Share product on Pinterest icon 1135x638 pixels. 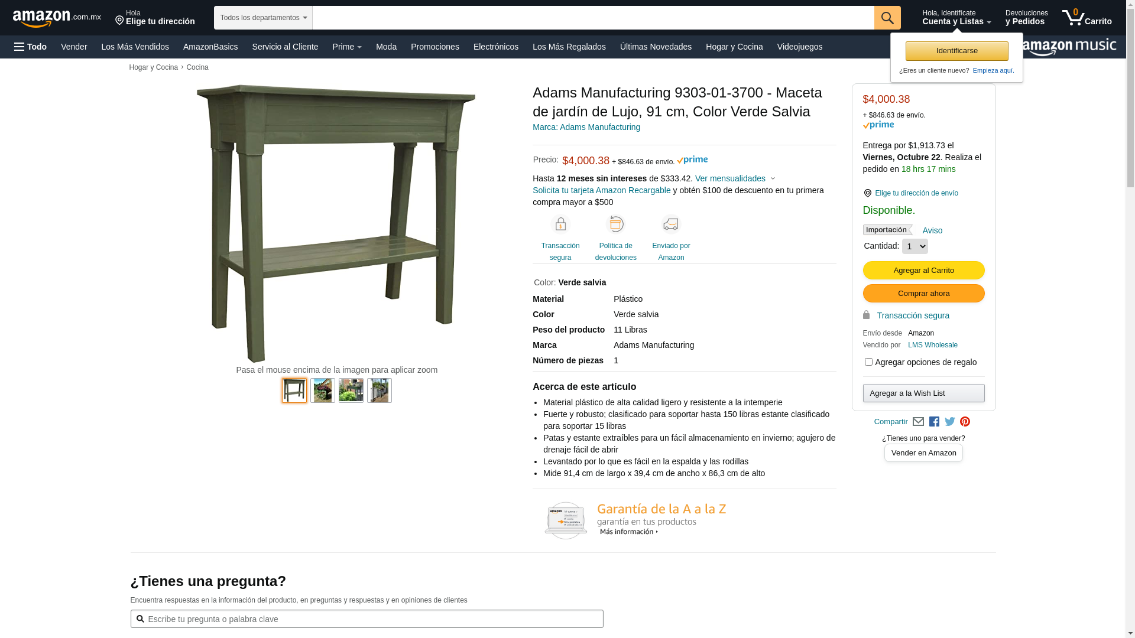click(965, 422)
